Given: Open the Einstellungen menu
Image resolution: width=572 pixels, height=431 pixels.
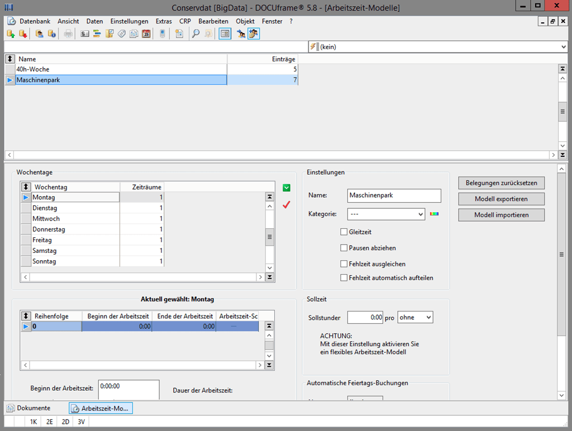Looking at the screenshot, I should point(129,21).
